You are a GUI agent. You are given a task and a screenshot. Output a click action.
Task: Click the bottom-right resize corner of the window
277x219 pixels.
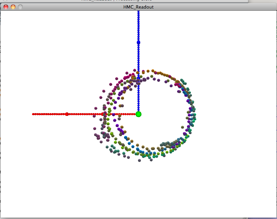tap(274, 216)
